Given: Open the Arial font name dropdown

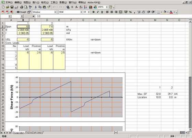Looking at the screenshot, I should 81,12.
